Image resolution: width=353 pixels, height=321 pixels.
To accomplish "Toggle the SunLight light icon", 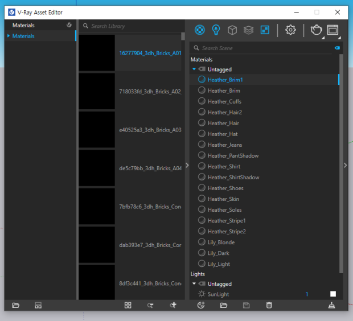I will pyautogui.click(x=201, y=294).
